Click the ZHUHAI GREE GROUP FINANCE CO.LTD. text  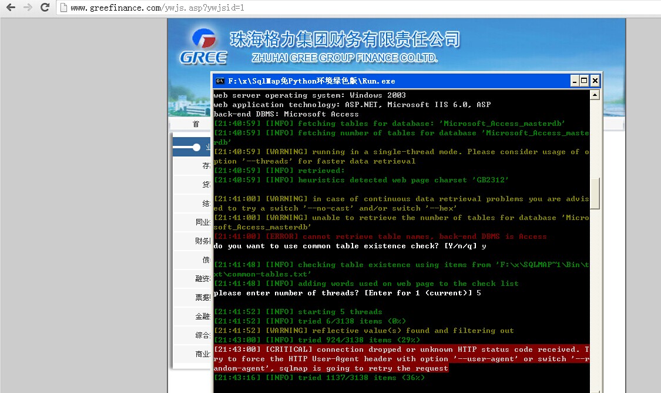[345, 58]
